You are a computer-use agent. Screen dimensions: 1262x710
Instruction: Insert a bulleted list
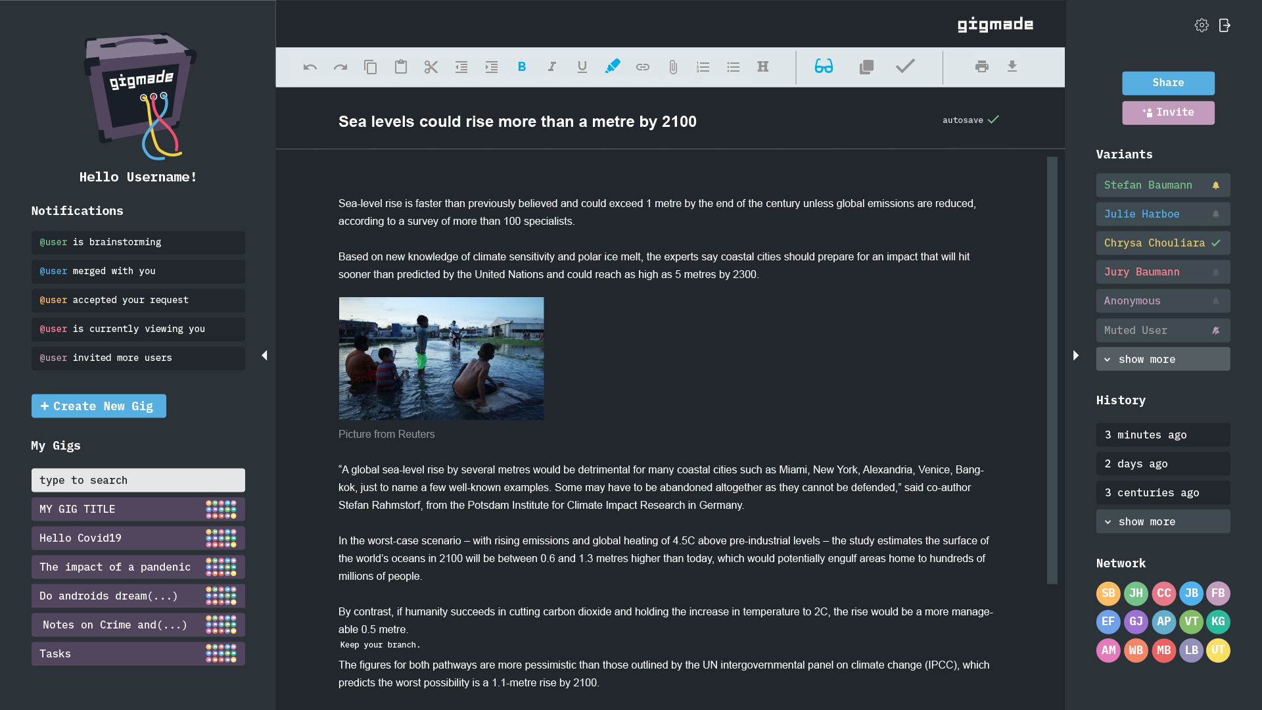point(734,67)
